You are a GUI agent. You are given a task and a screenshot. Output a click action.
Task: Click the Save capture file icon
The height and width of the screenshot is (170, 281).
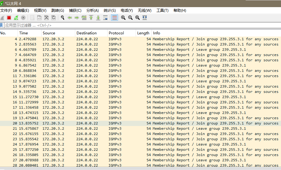(x=39, y=18)
